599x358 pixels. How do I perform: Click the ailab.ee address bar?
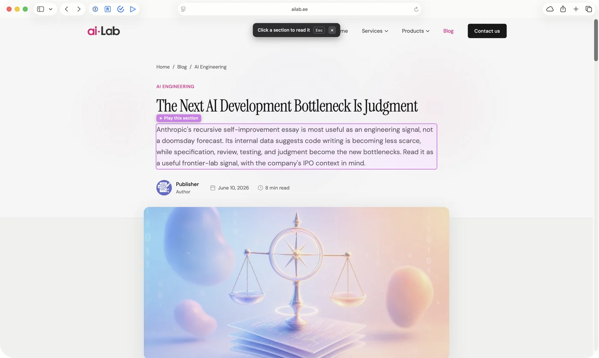[299, 9]
